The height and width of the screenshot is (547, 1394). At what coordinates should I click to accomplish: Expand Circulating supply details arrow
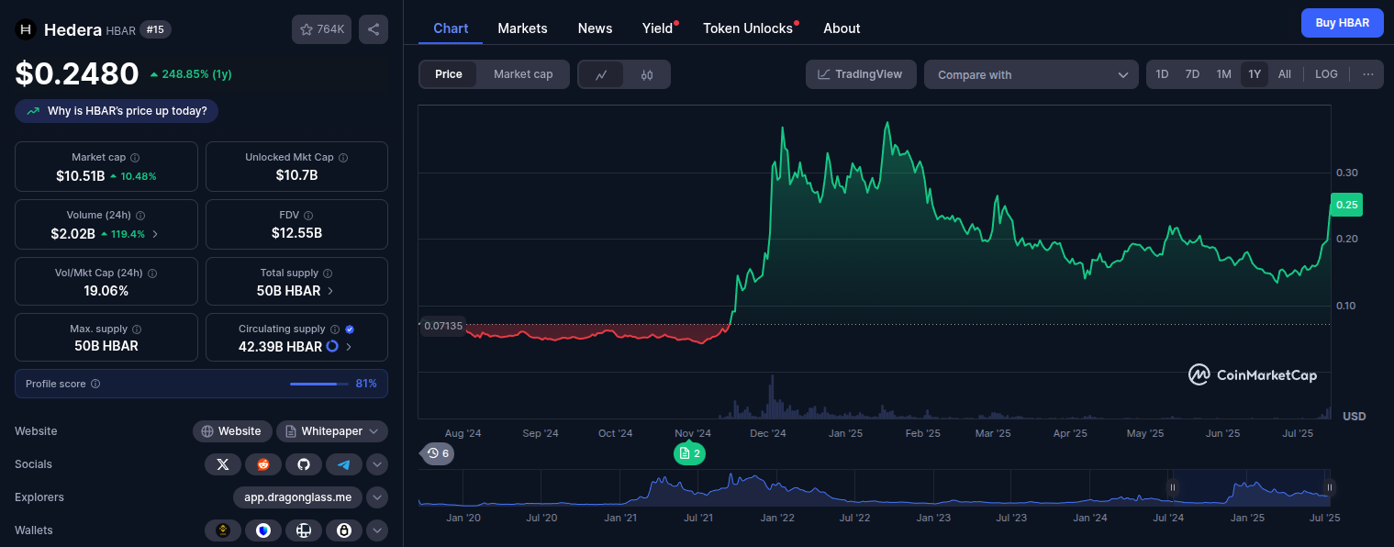pyautogui.click(x=349, y=347)
